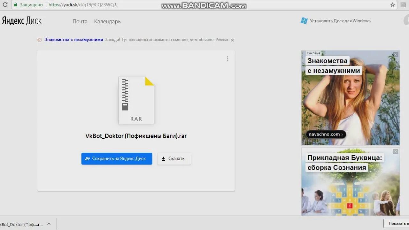Click the green secure padlock icon
Image resolution: width=409 pixels, height=230 pixels.
16,4
